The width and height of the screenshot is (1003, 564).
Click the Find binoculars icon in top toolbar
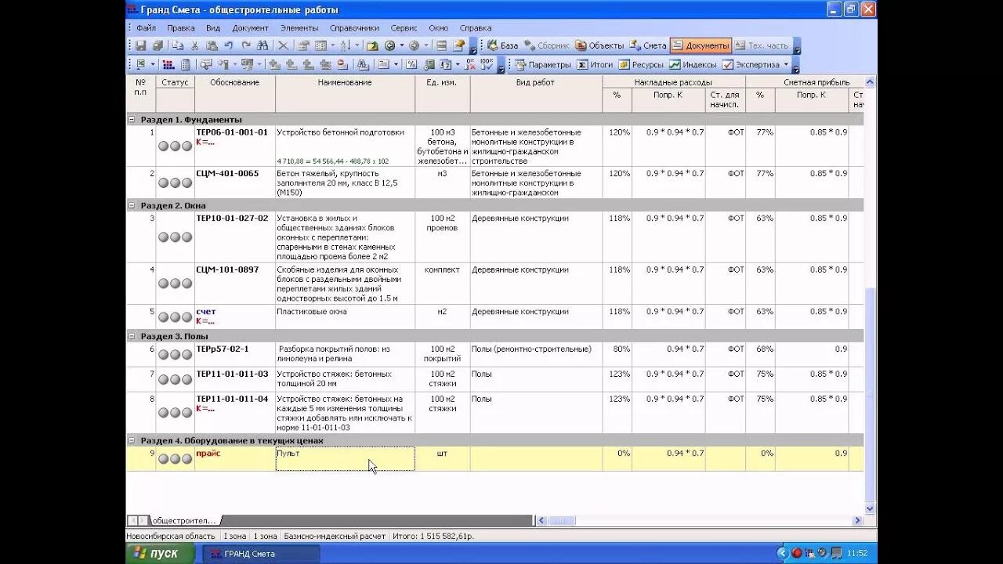click(x=263, y=45)
